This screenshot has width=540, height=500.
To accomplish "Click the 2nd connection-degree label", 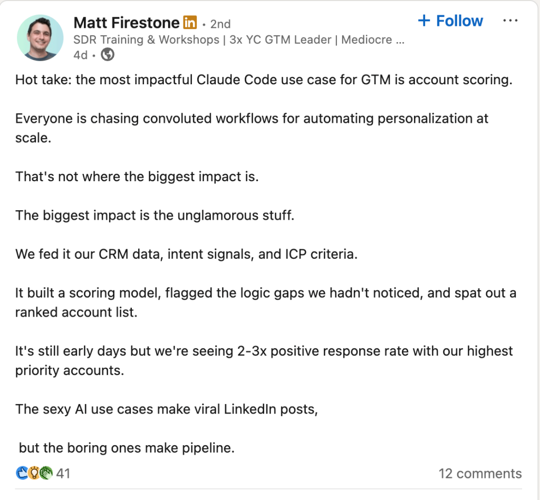I will 220,24.
